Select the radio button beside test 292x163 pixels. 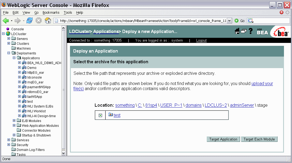(100, 115)
